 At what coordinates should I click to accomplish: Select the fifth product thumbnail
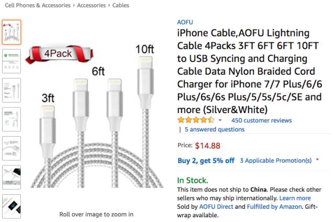pos(12,148)
